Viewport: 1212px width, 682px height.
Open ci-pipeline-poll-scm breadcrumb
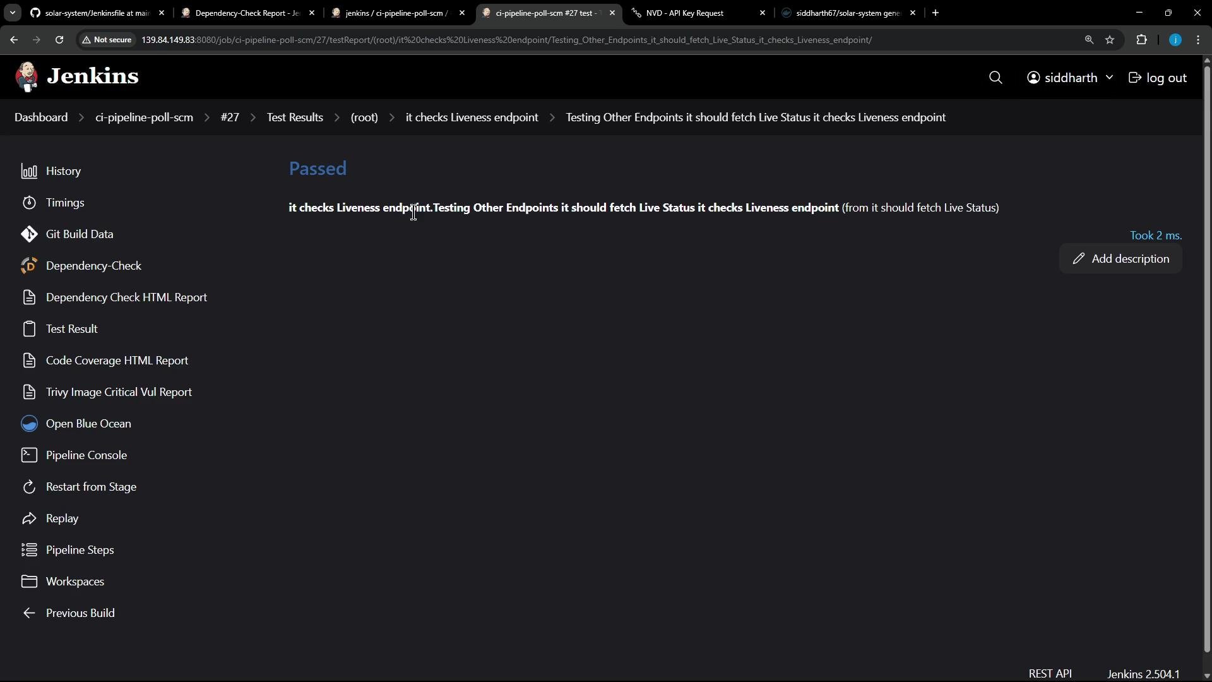144,117
